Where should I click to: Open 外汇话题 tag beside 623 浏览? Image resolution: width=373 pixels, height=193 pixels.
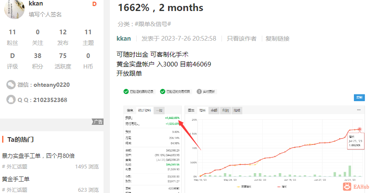[x=14, y=190]
